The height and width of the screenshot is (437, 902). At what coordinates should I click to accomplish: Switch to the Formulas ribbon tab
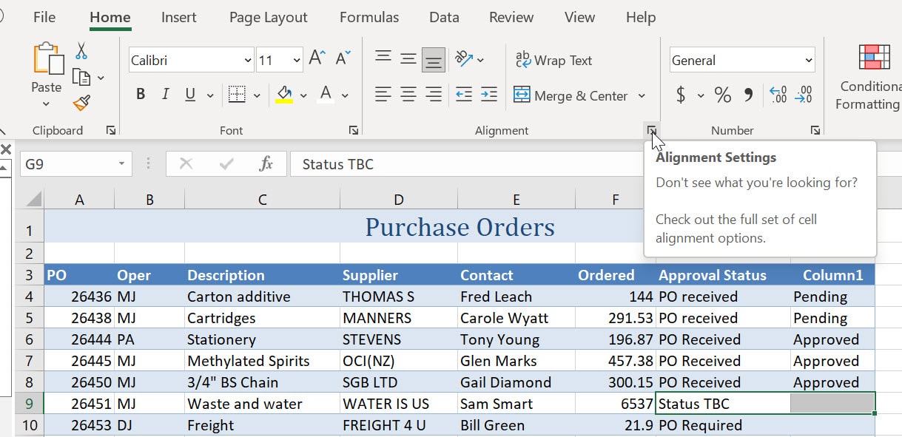368,17
